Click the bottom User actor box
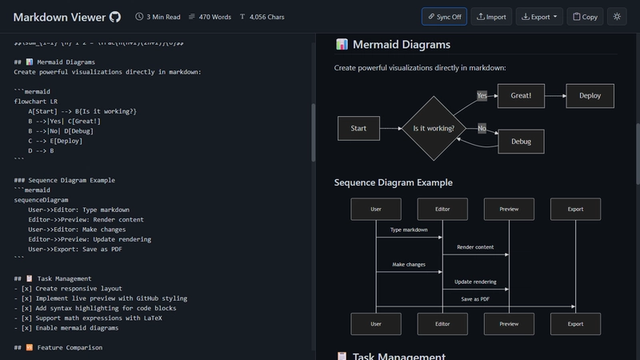Viewport: 640px width, 360px height. [376, 324]
